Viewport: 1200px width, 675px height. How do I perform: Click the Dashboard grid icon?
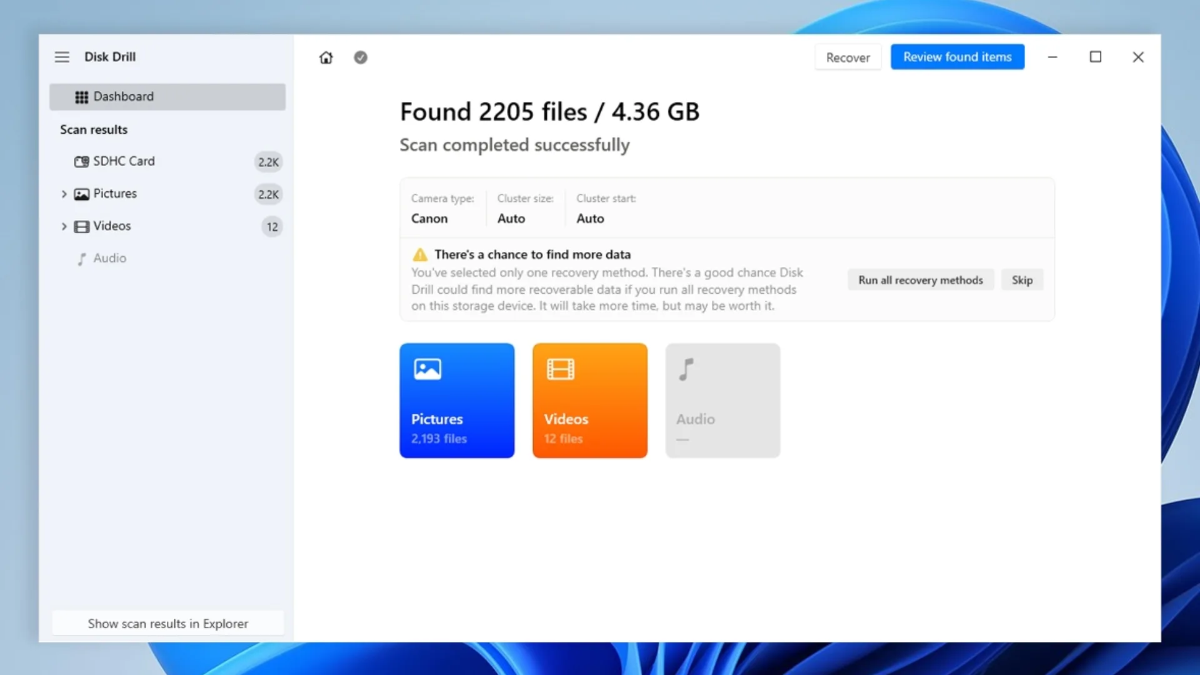point(81,97)
